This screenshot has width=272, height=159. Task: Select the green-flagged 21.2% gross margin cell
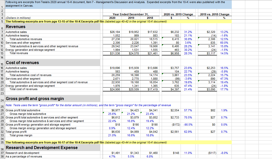click(x=131, y=114)
